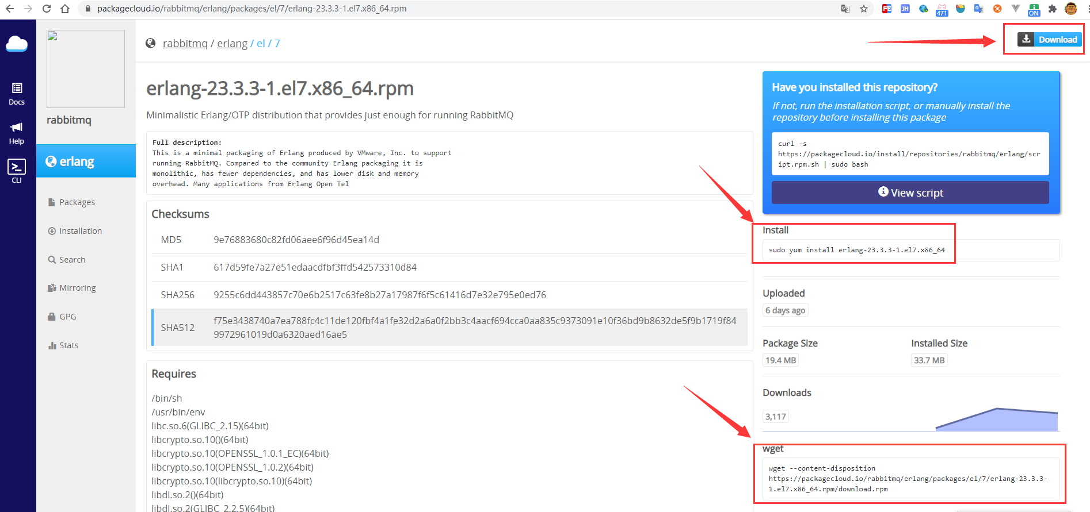Click the SHA256 checksum value

point(380,295)
